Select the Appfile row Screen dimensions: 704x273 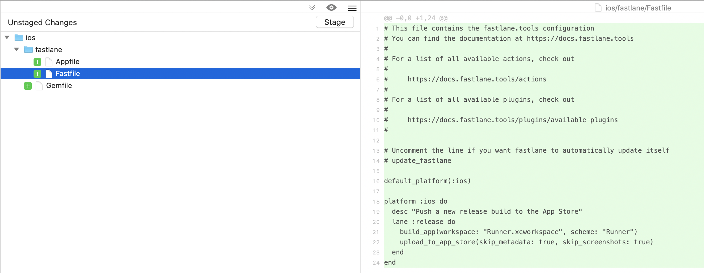click(180, 62)
